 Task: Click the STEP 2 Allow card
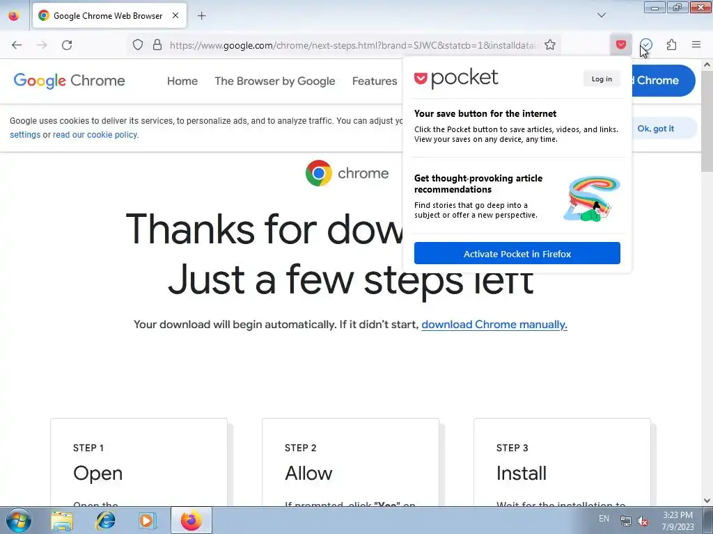(x=351, y=462)
